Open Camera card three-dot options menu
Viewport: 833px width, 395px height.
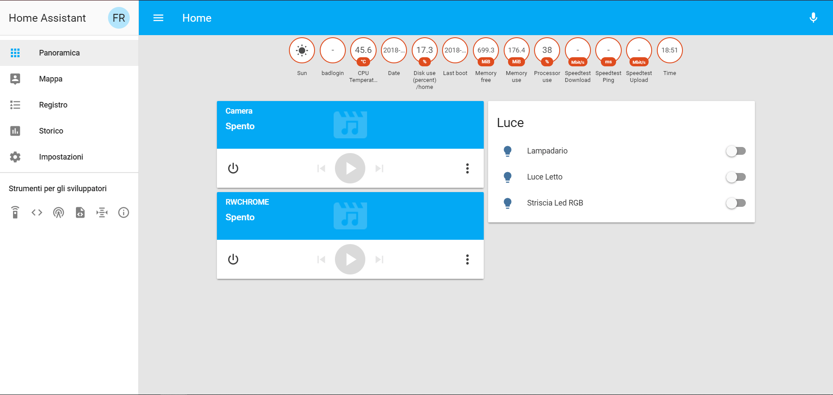pos(467,168)
